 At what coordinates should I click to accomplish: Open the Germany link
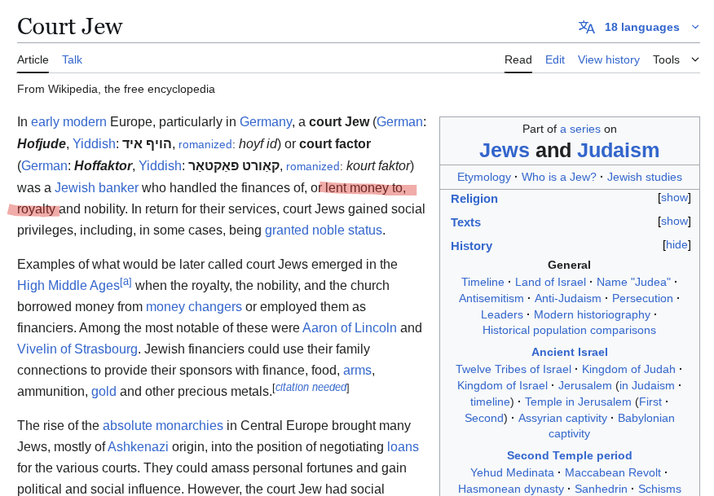pyautogui.click(x=266, y=122)
